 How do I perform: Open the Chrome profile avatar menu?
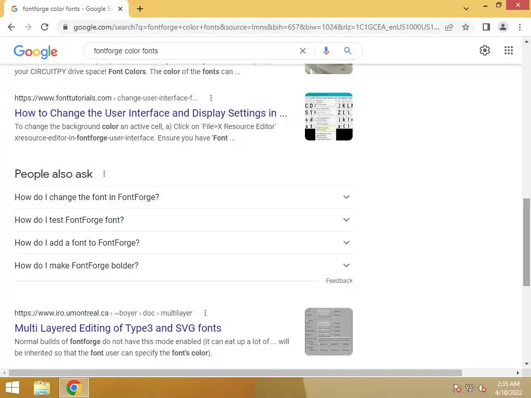pyautogui.click(x=503, y=27)
